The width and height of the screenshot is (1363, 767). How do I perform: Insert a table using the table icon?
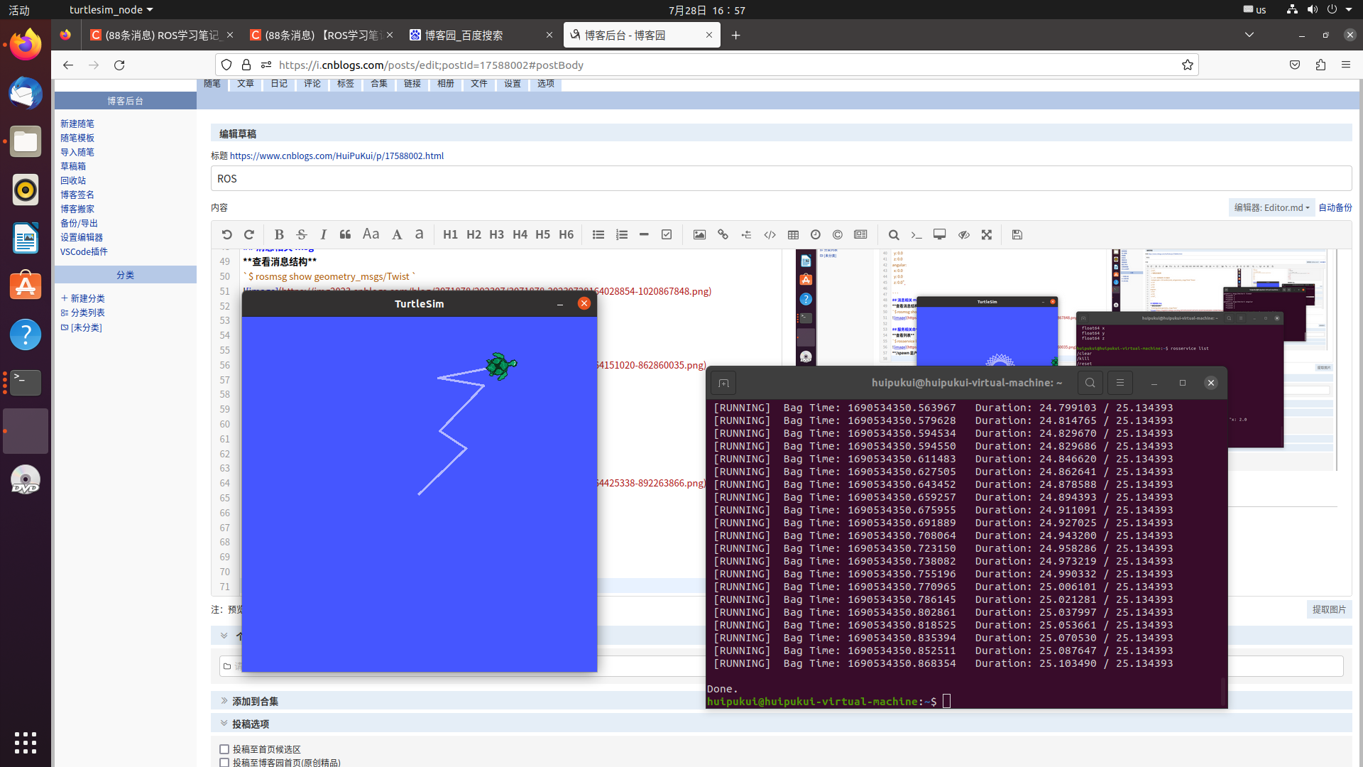click(x=793, y=234)
